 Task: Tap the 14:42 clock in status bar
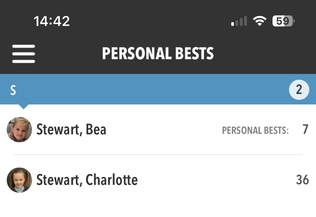tap(52, 21)
